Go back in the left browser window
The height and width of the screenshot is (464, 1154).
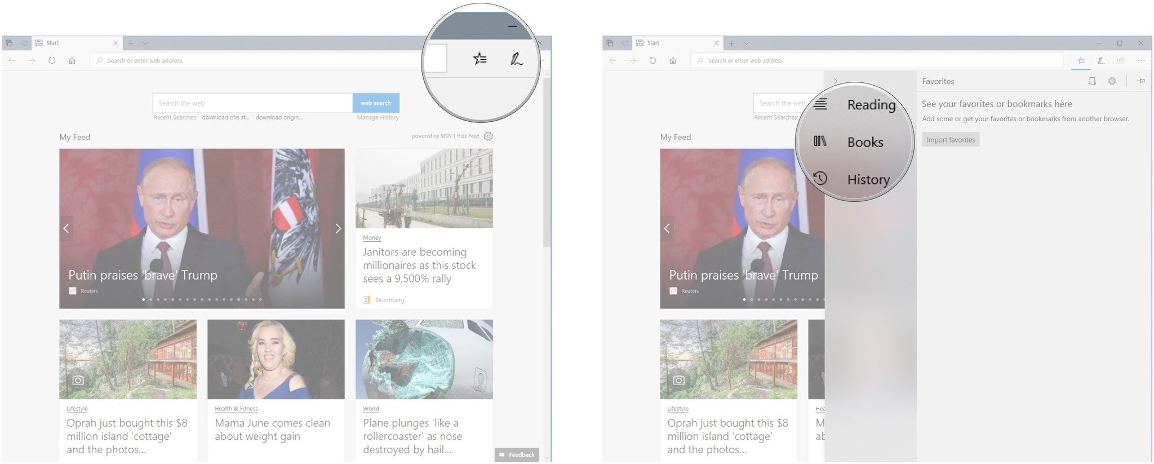[x=12, y=60]
